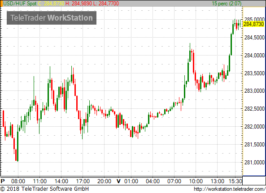Click the USD/HUF Spot title label
This screenshot has width=266, height=193.
(20, 4)
